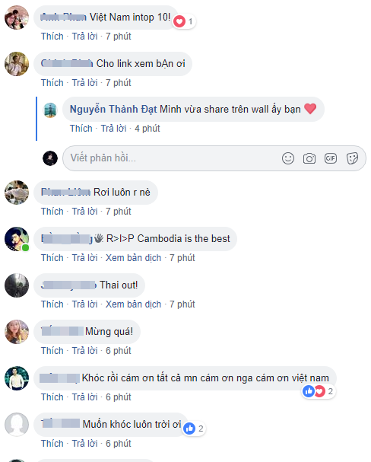The width and height of the screenshot is (371, 462).
Task: View reactions on 'Khóc rồi cám ơn' comment
Action: pos(319,391)
